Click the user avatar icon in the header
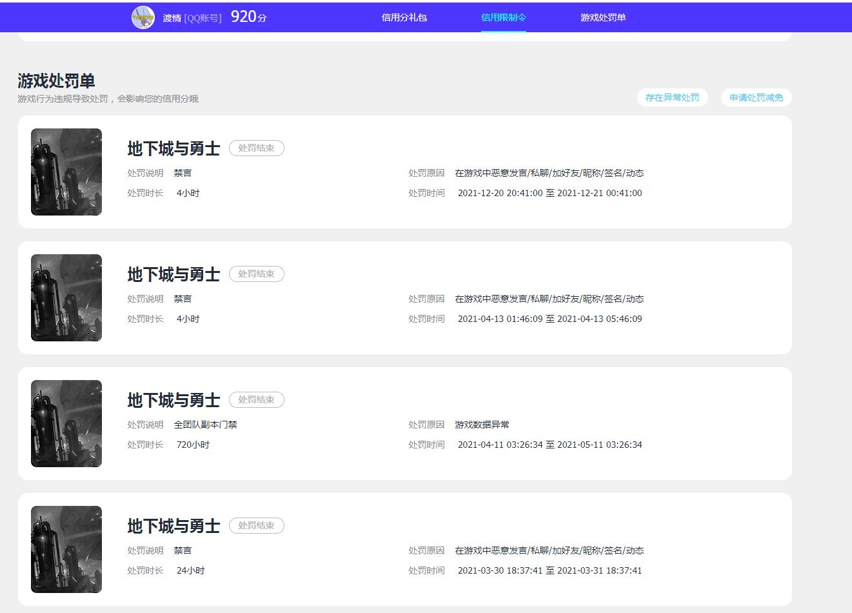The width and height of the screenshot is (852, 613). click(143, 17)
